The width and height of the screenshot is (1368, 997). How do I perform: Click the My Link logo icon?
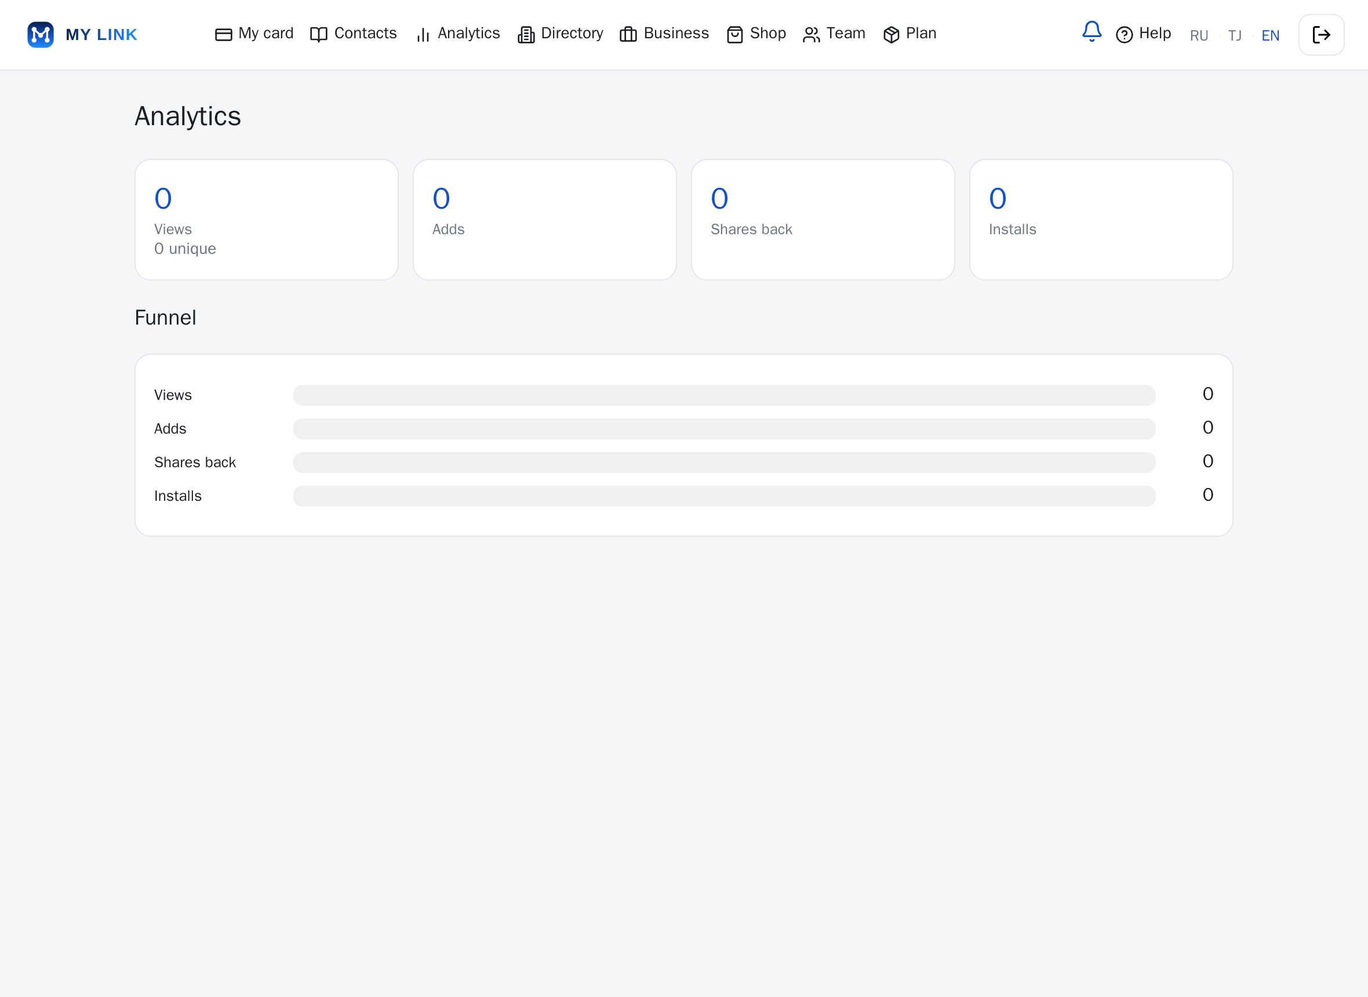(41, 34)
